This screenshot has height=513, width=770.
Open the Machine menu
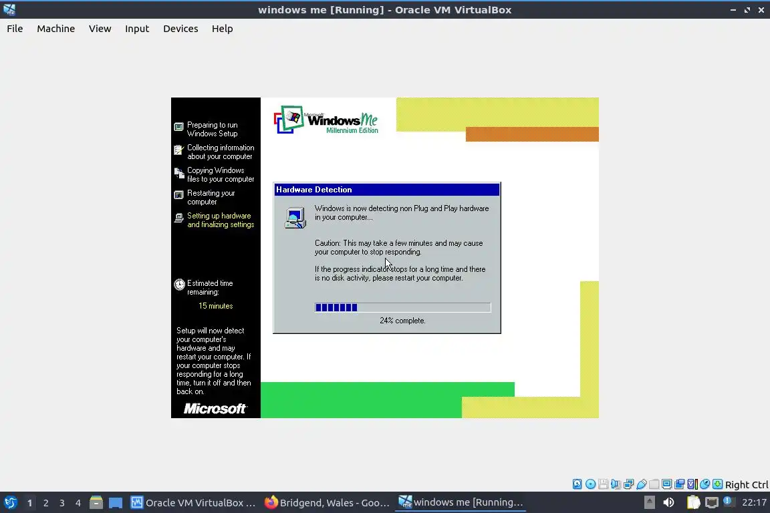coord(56,29)
